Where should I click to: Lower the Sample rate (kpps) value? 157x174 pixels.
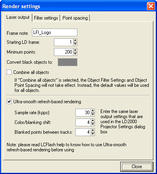tap(93, 114)
